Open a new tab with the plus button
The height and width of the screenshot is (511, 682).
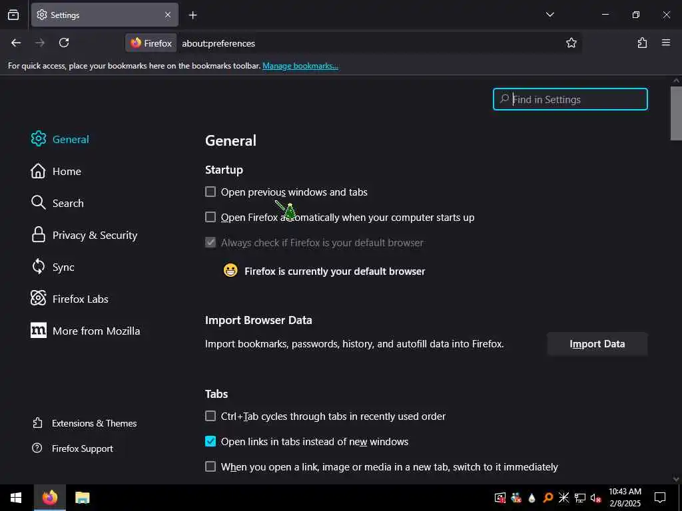pos(192,15)
